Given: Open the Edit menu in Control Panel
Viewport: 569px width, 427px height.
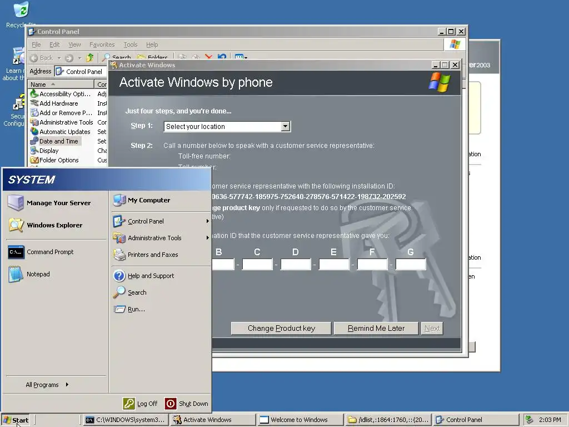Looking at the screenshot, I should 54,44.
